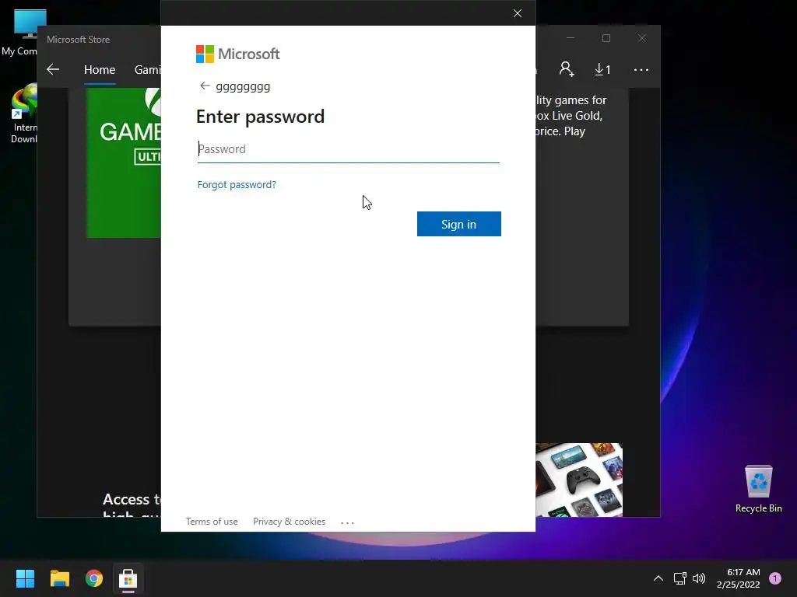Select the Home tab in Microsoft Store
This screenshot has width=797, height=597.
click(100, 69)
